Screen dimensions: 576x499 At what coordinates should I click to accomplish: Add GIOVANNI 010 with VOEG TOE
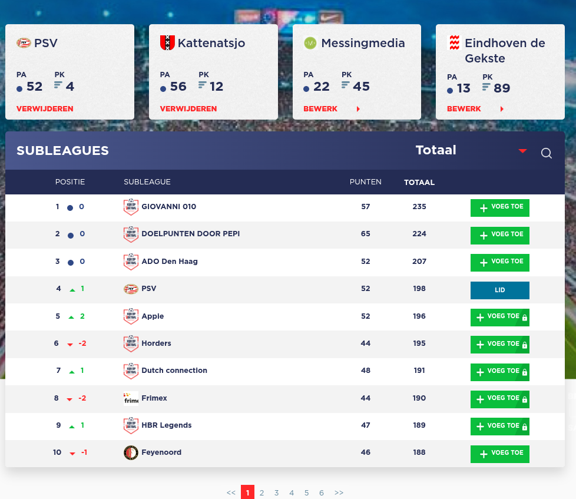coord(500,208)
